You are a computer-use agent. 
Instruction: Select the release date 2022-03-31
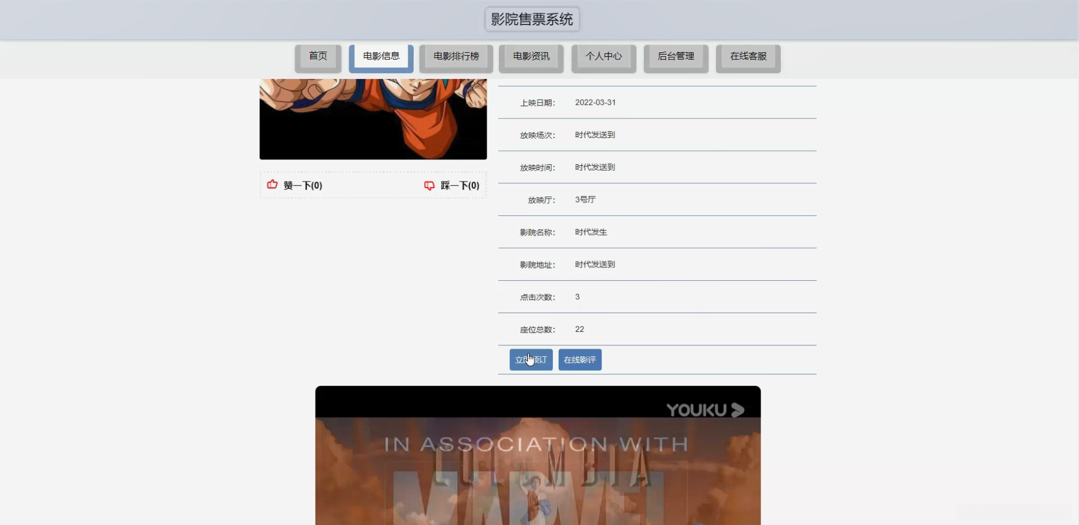tap(595, 103)
